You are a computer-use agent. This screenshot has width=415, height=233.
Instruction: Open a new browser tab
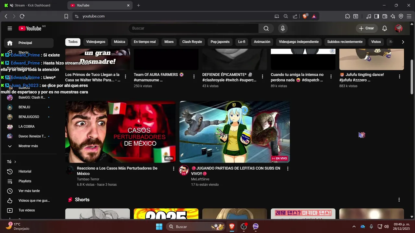coord(138,5)
